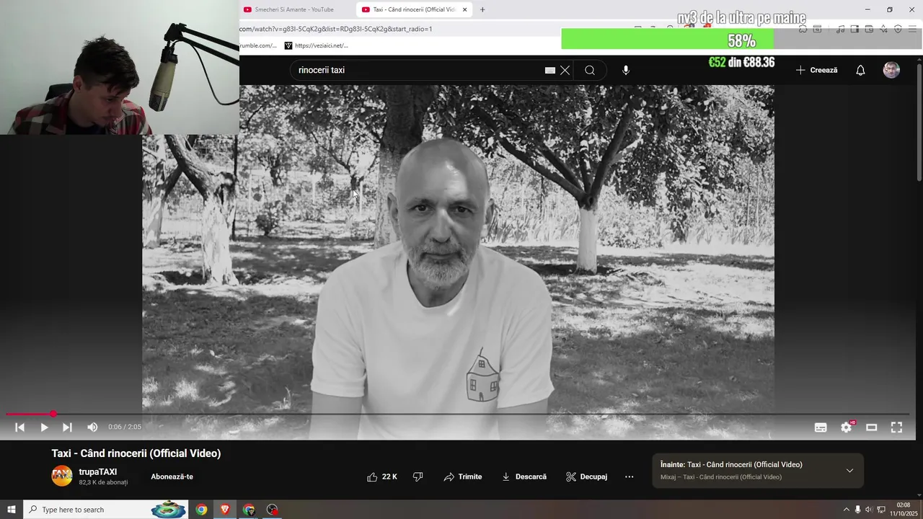The image size is (923, 519).
Task: Enter fullscreen mode
Action: (896, 427)
